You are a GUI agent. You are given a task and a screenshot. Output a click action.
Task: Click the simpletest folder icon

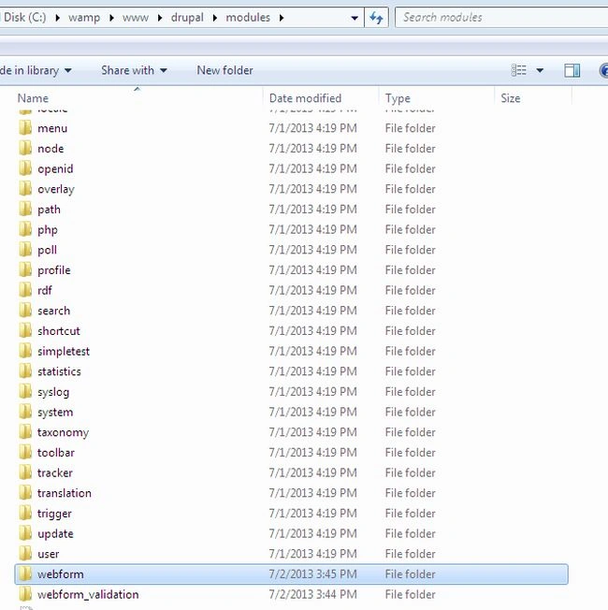pos(25,351)
